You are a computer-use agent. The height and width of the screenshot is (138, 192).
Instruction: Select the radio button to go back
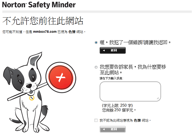(x=96, y=43)
